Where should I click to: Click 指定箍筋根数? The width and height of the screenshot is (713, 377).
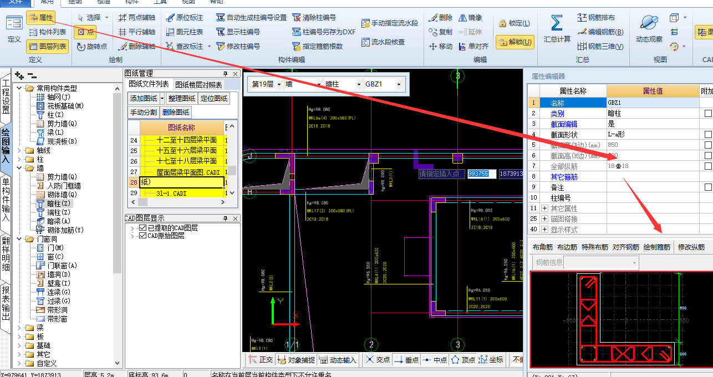pos(317,47)
